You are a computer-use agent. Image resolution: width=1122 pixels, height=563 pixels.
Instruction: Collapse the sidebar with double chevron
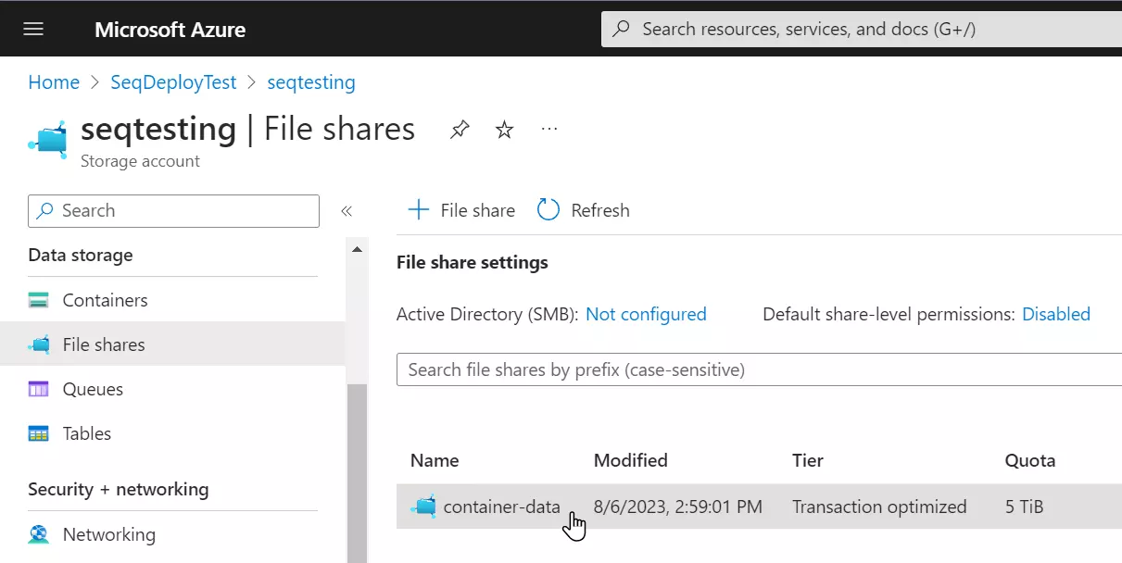(347, 211)
